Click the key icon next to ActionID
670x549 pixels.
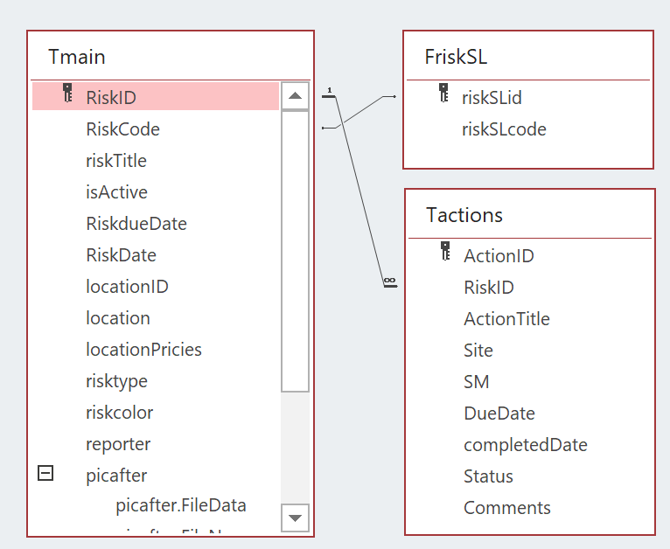coord(445,252)
